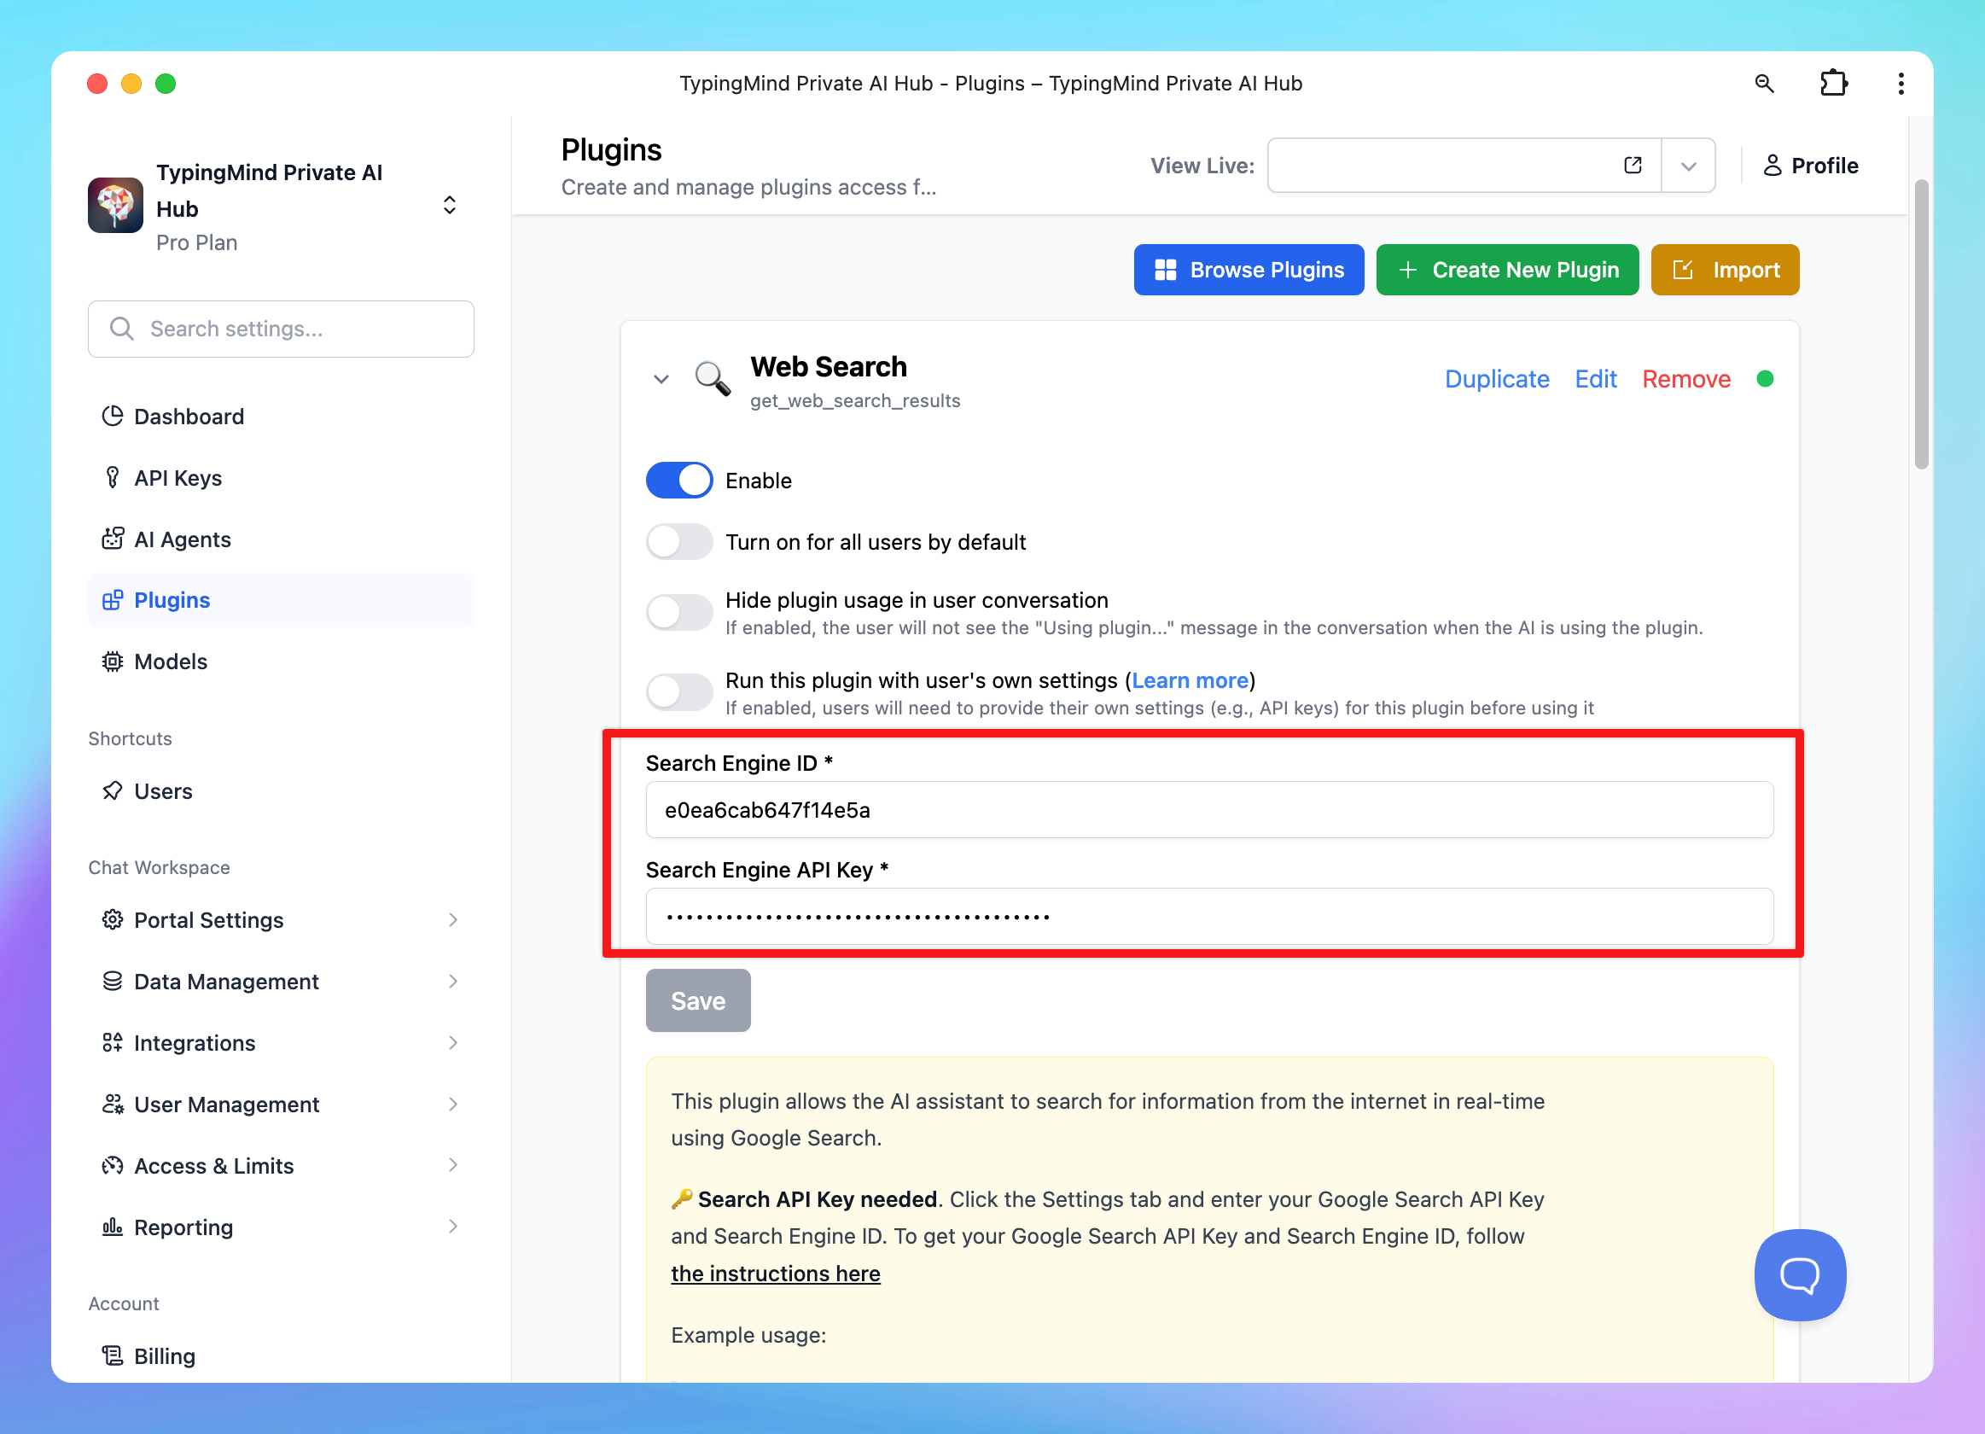Image resolution: width=1985 pixels, height=1434 pixels.
Task: Open the workspace switcher arrows
Action: [449, 206]
